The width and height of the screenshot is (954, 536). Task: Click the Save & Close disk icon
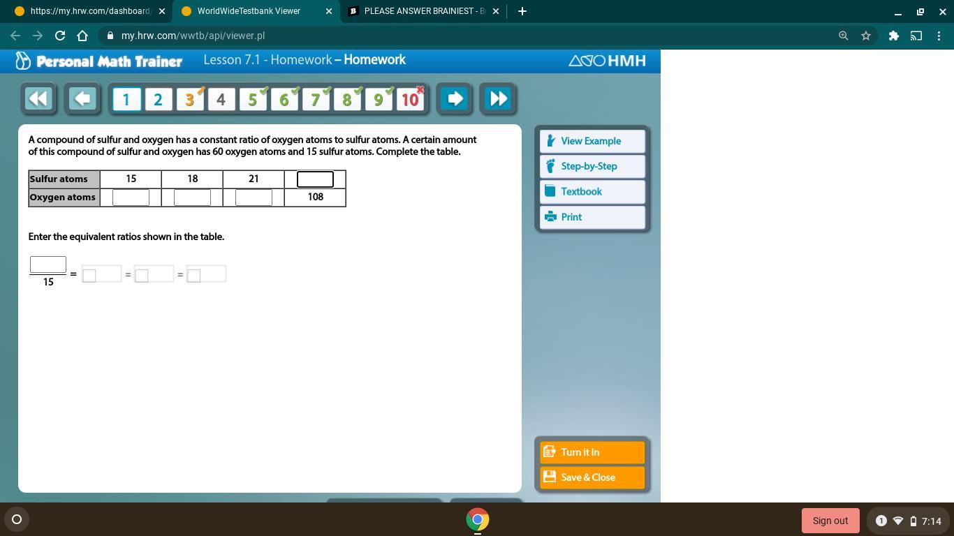549,477
